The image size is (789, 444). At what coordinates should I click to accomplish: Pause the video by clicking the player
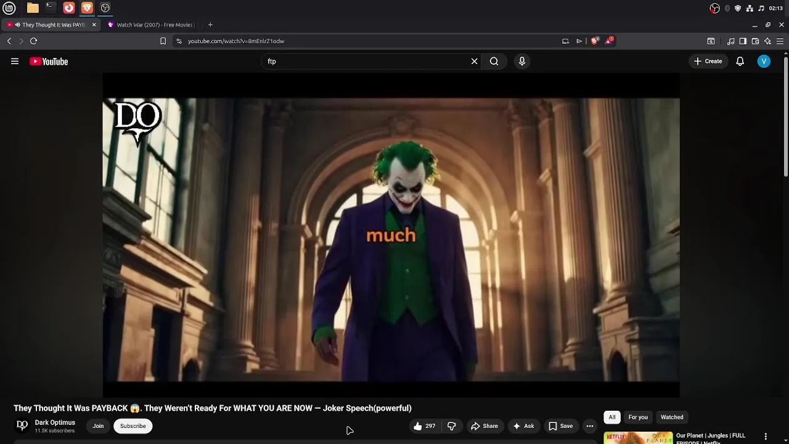pos(391,235)
